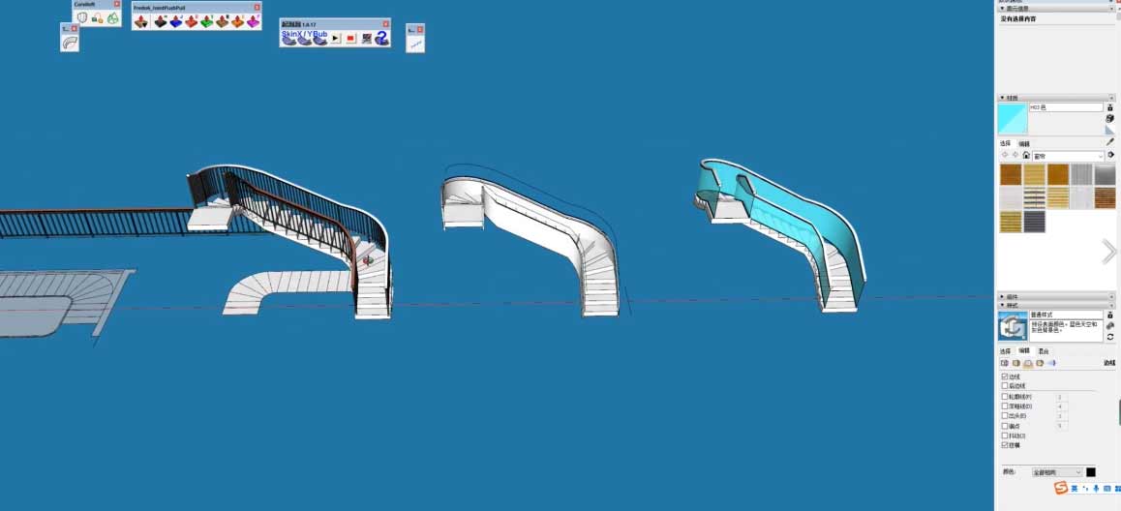1121x511 pixels.
Task: Click the materials home icon
Action: click(x=1026, y=155)
